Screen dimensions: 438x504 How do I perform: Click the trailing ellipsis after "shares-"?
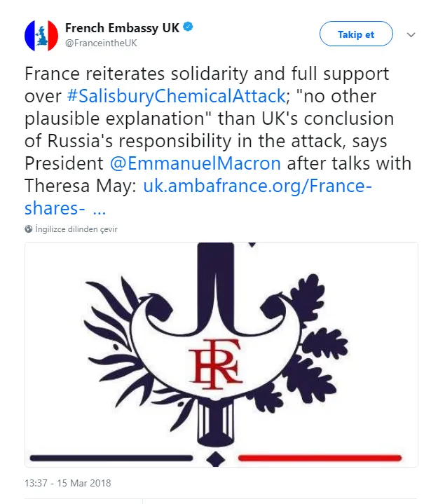pos(99,209)
